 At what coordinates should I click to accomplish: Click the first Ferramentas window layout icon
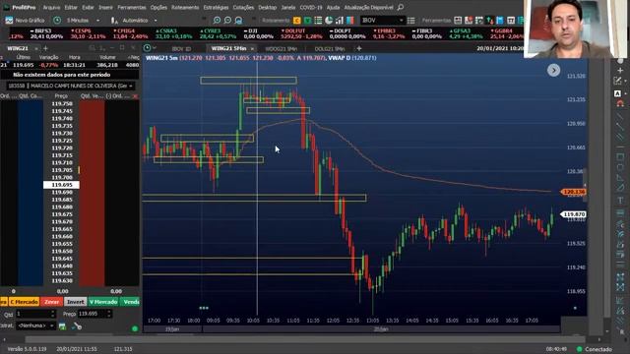pos(458,21)
